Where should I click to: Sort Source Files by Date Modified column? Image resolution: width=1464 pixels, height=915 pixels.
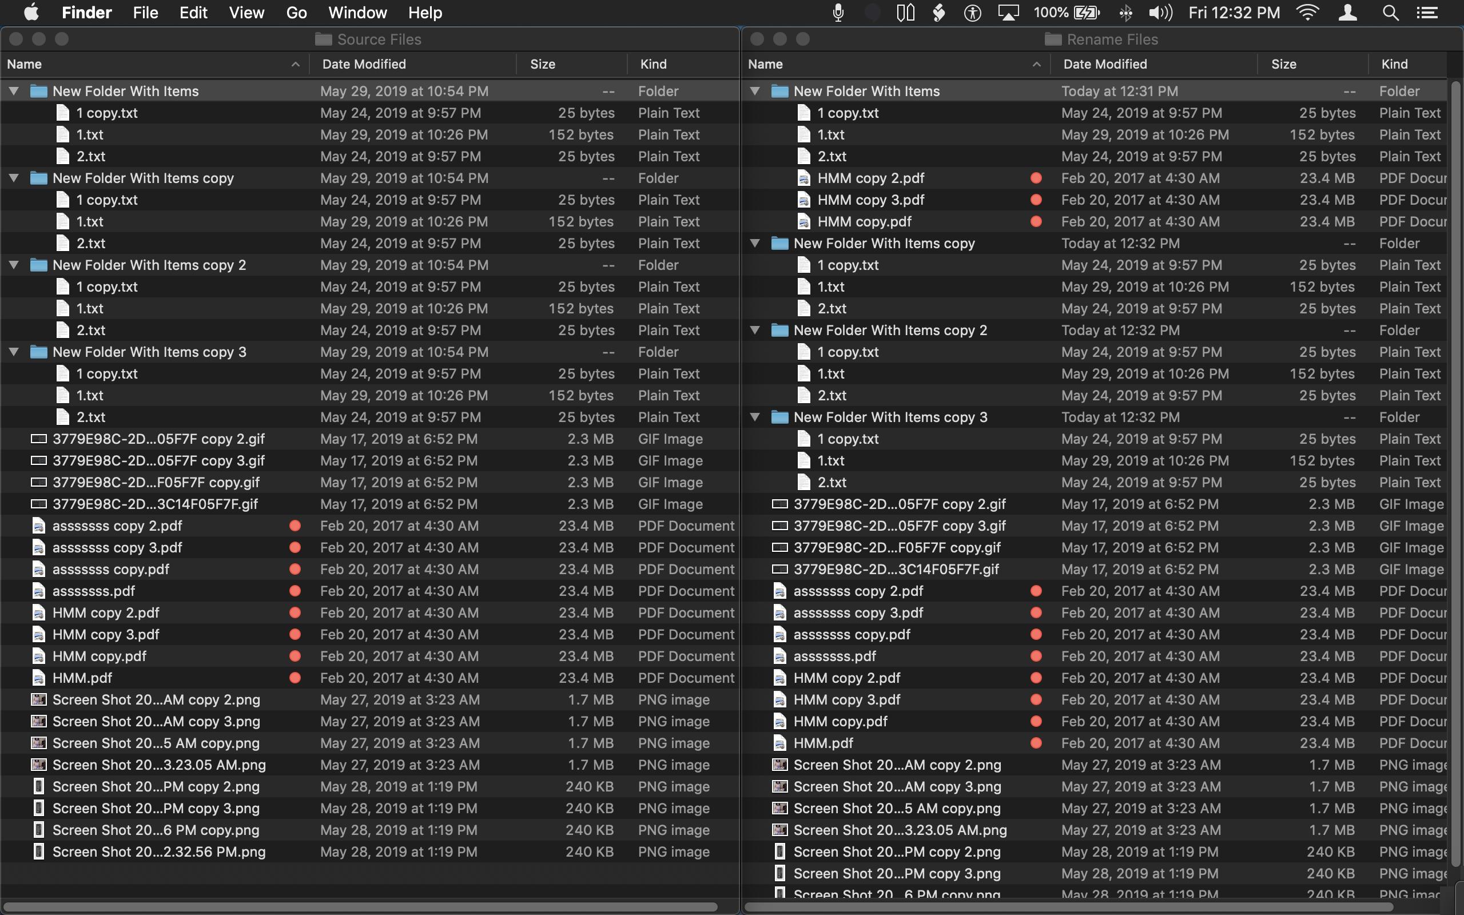coord(412,64)
